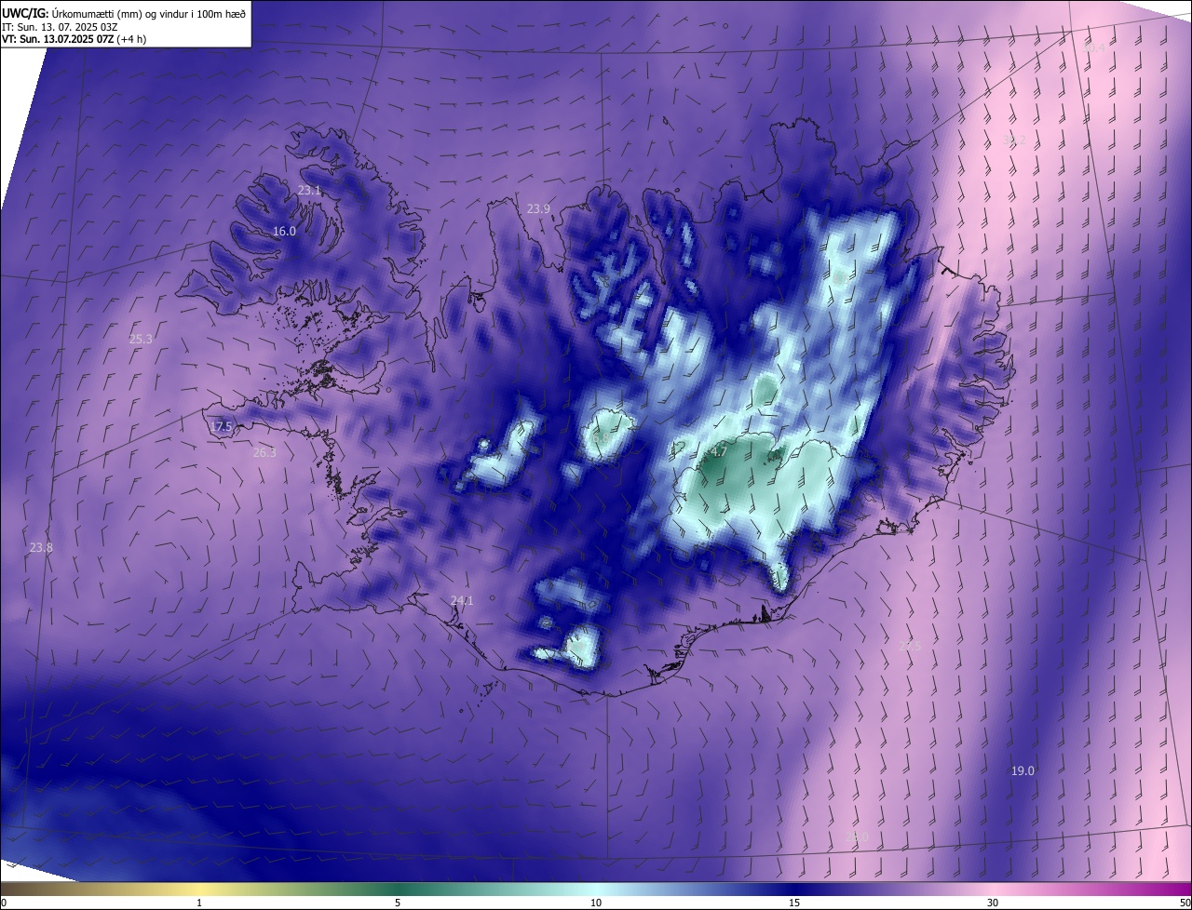
Task: Click the 50 tick on the color scale
Action: (1185, 903)
